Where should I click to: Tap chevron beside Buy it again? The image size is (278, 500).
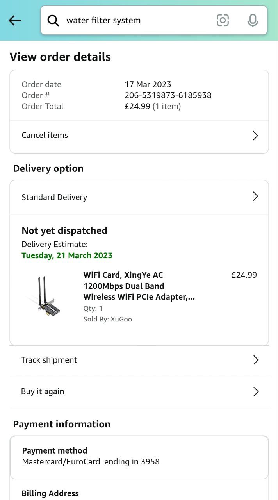(x=256, y=391)
